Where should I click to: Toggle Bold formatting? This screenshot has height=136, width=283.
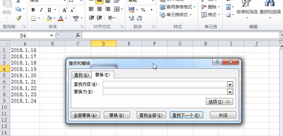tap(33, 10)
